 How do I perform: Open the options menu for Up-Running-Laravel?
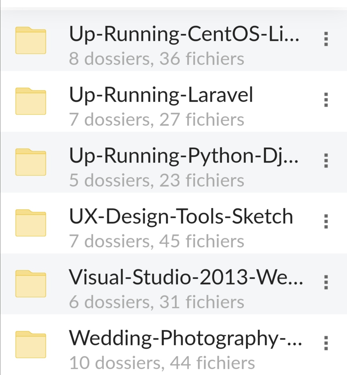(325, 100)
